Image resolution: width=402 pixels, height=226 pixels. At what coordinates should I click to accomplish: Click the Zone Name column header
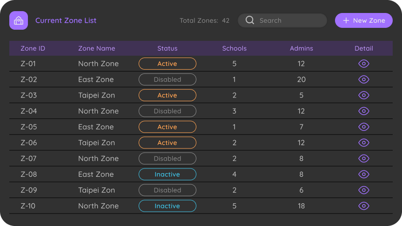coord(97,48)
